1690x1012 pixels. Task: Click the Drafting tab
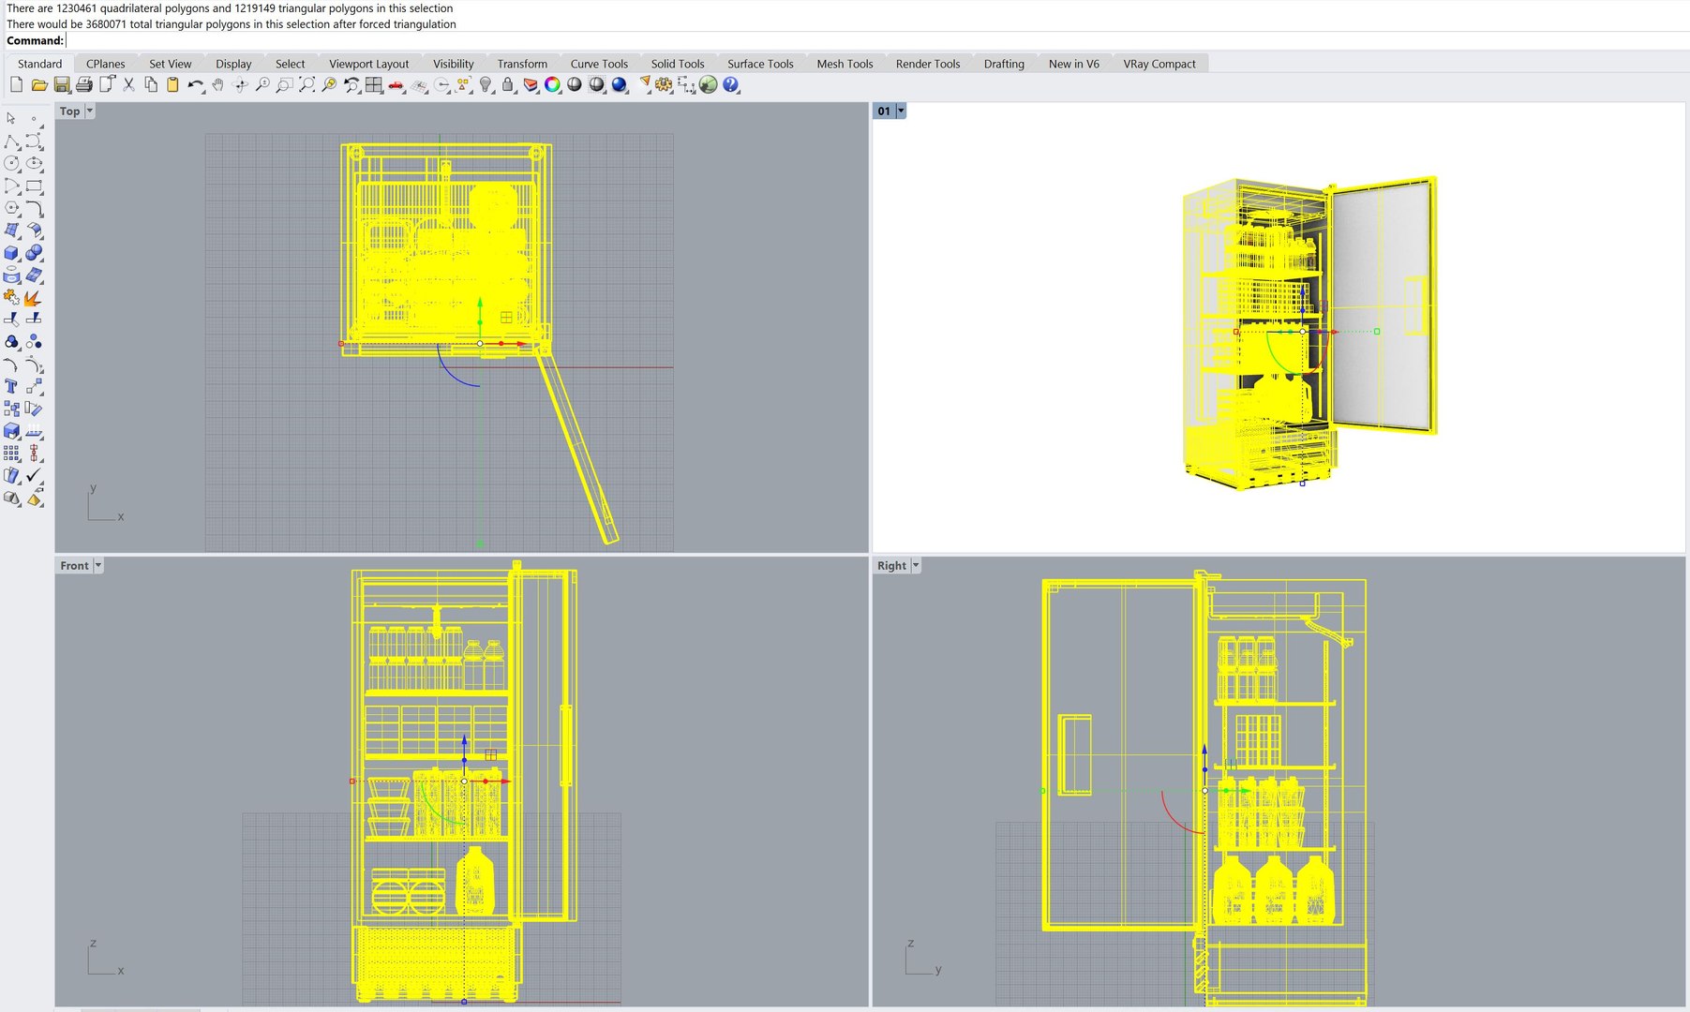point(1004,64)
